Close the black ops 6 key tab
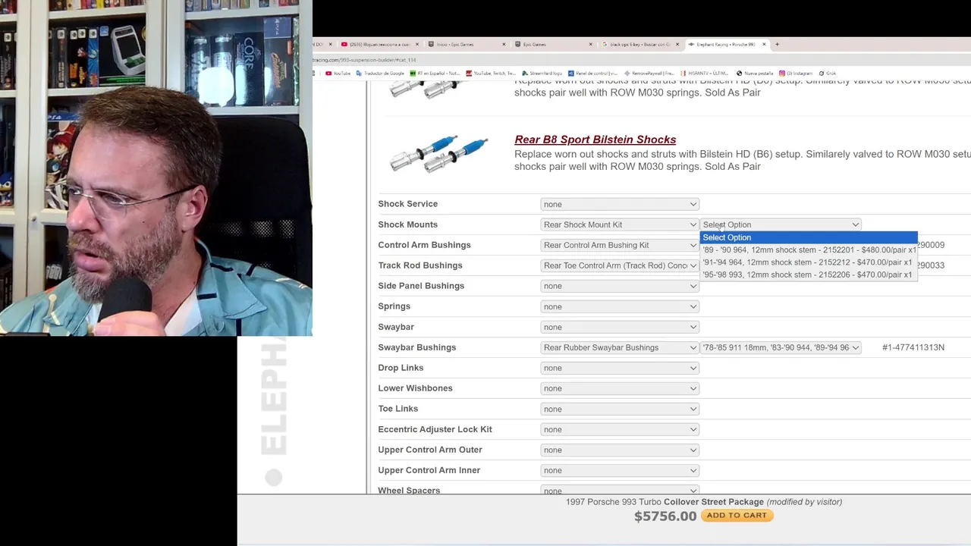Screen dimensions: 971x546 (x=677, y=44)
